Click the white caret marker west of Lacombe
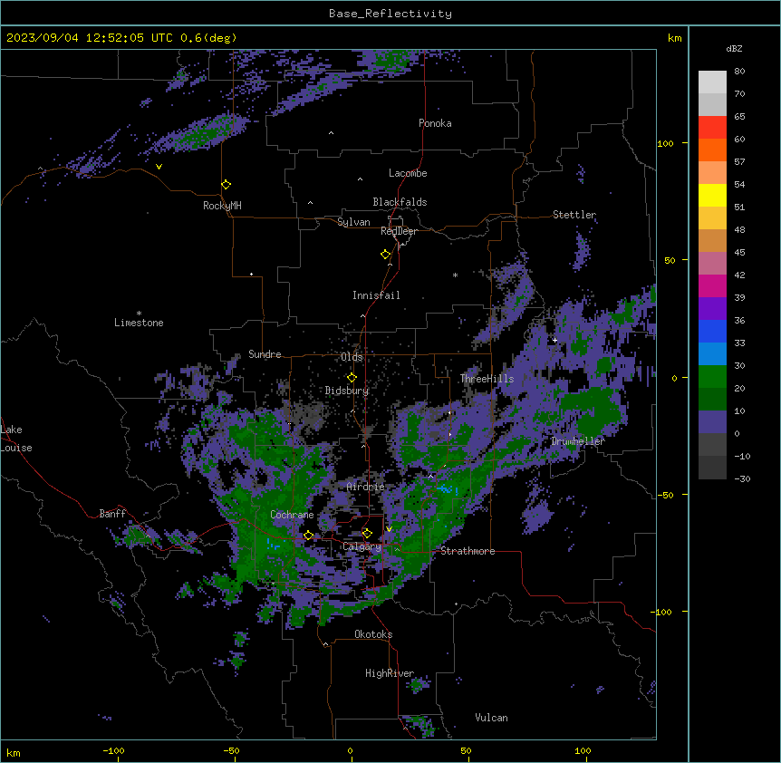Image resolution: width=781 pixels, height=763 pixels. (x=360, y=179)
